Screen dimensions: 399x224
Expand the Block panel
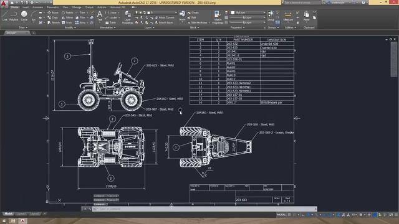(x=195, y=27)
